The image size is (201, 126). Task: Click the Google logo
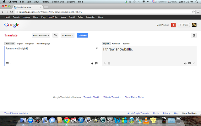coord(12,25)
